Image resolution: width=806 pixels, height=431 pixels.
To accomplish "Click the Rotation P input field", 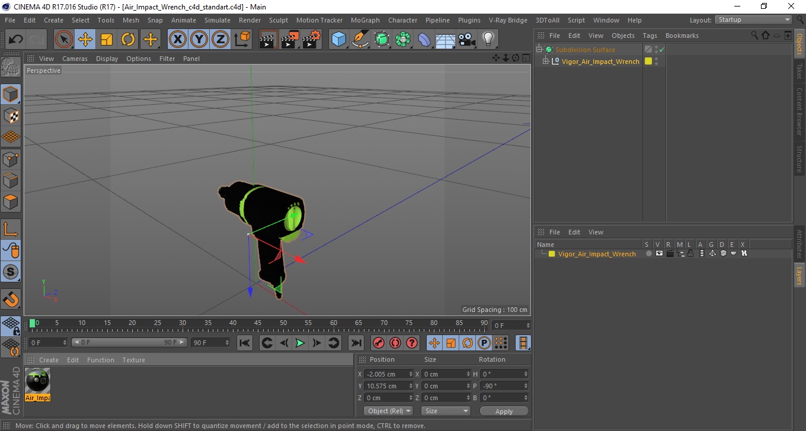I will click(504, 386).
